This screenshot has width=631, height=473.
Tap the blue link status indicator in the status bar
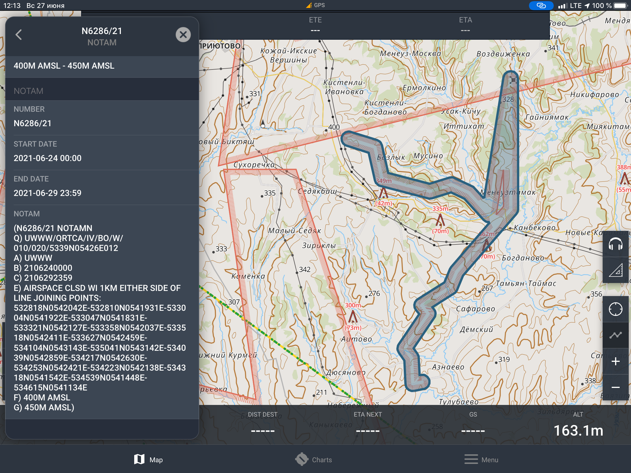point(541,5)
